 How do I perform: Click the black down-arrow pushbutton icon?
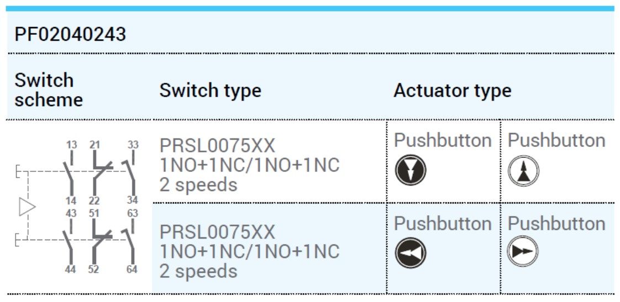[411, 170]
